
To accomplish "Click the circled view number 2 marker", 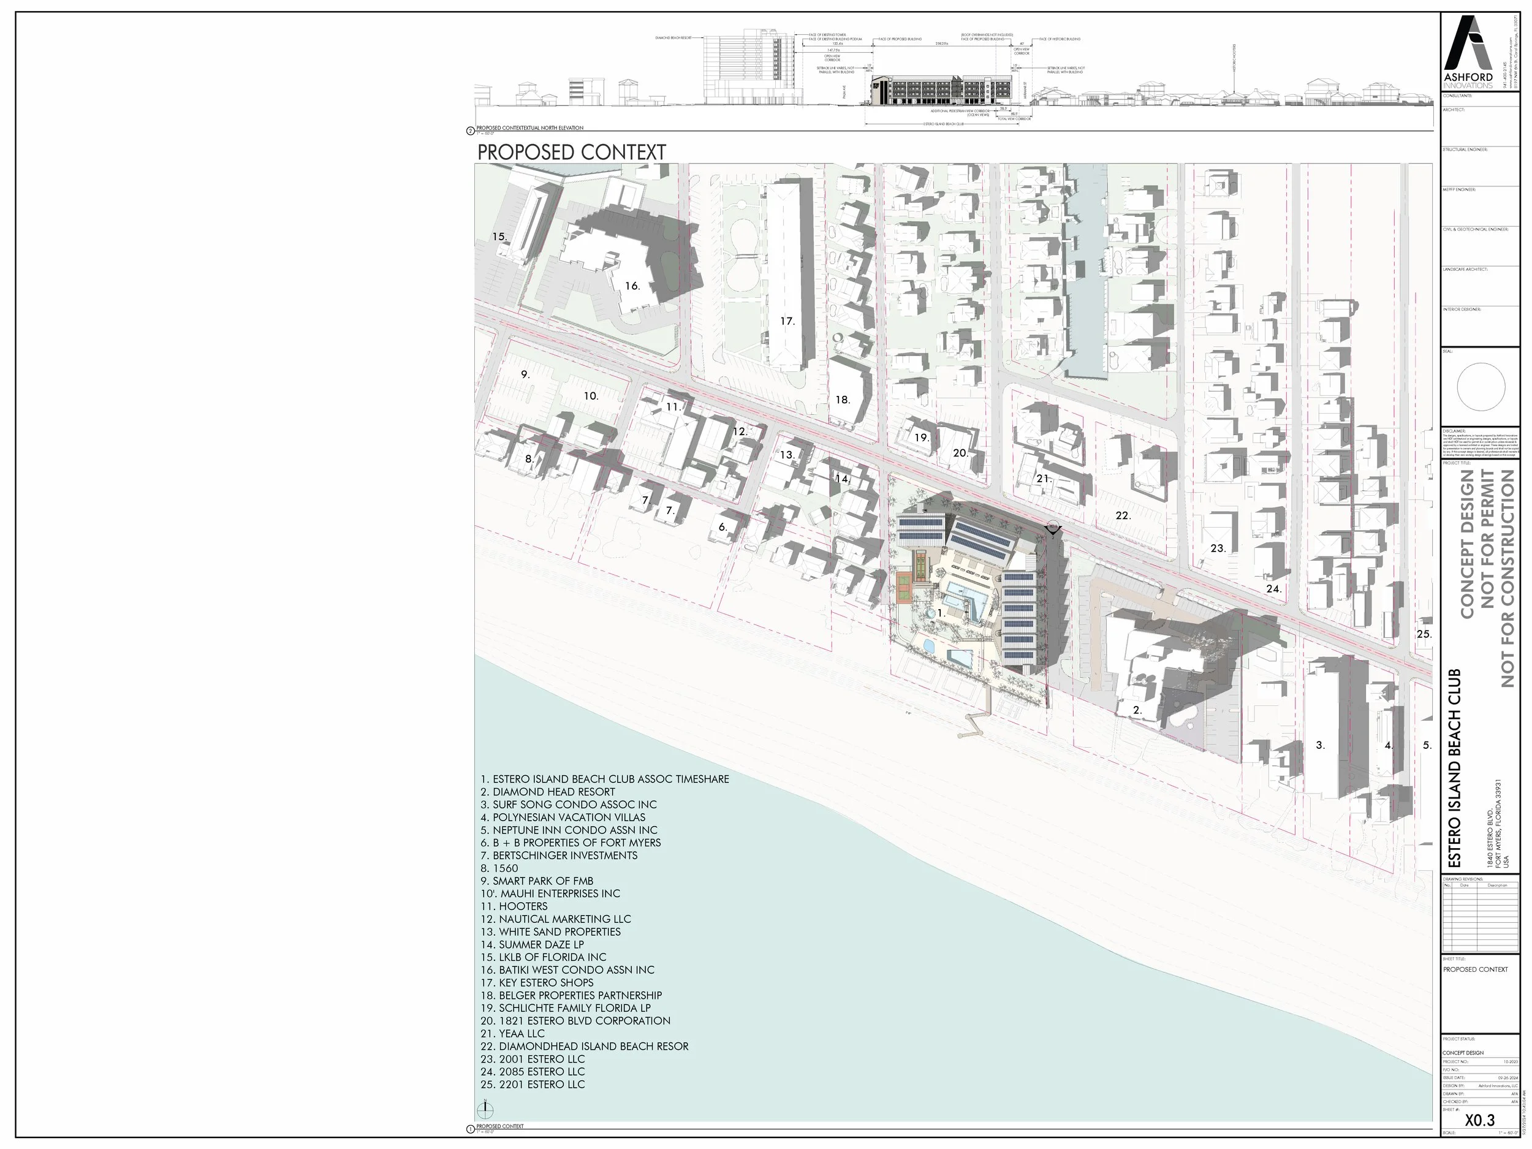I will (471, 130).
